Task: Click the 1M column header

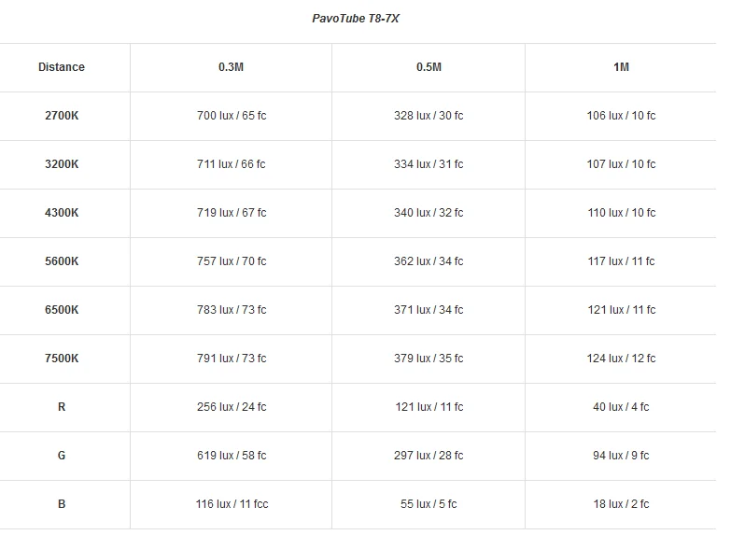Action: coord(621,67)
